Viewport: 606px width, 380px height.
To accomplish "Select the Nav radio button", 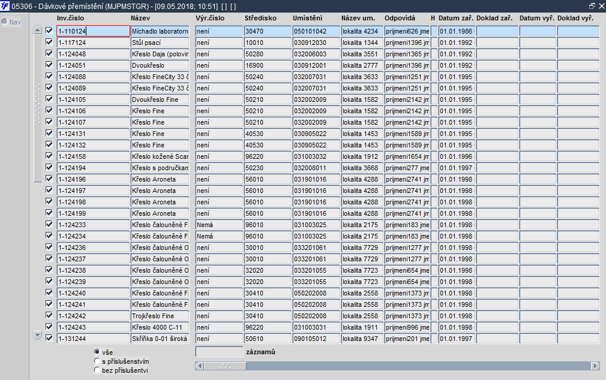I will tap(5, 22).
